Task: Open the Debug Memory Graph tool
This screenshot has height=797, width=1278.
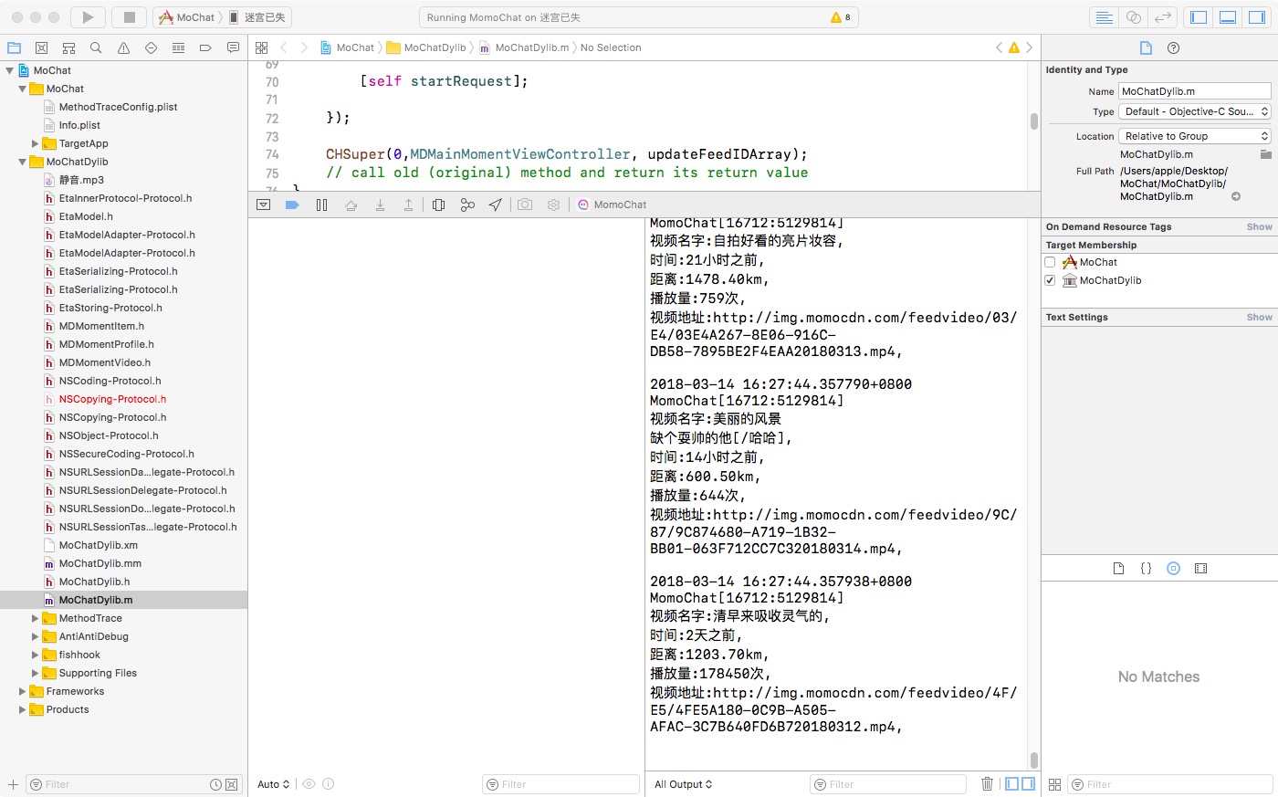Action: coord(467,204)
